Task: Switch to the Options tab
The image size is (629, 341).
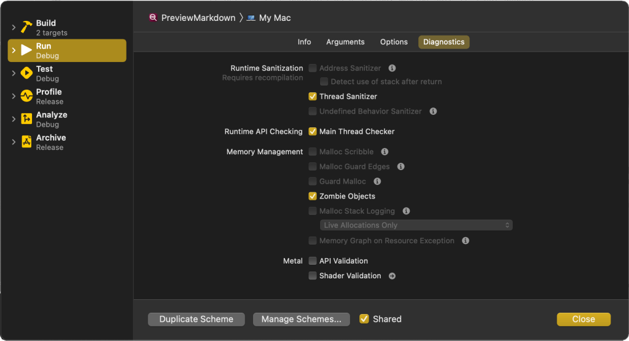Action: coord(394,42)
